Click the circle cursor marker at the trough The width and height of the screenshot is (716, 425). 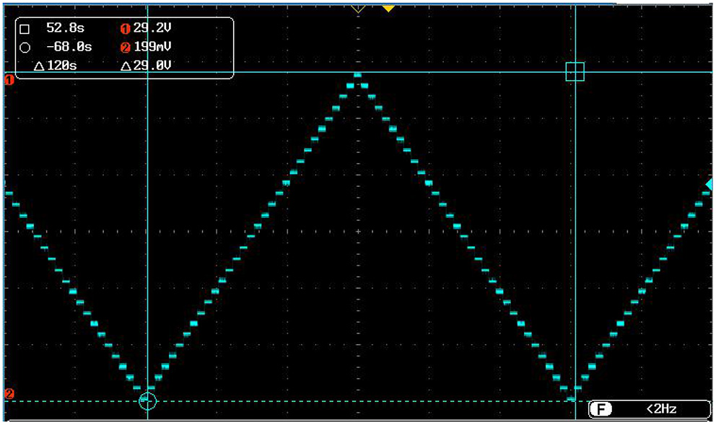tap(147, 400)
